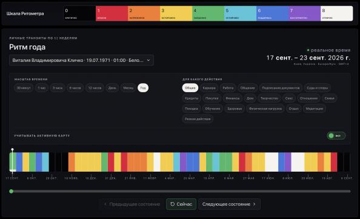The height and width of the screenshot is (219, 360).
Task: Pick 'Подписание документов' action chip
Action: (x=281, y=88)
